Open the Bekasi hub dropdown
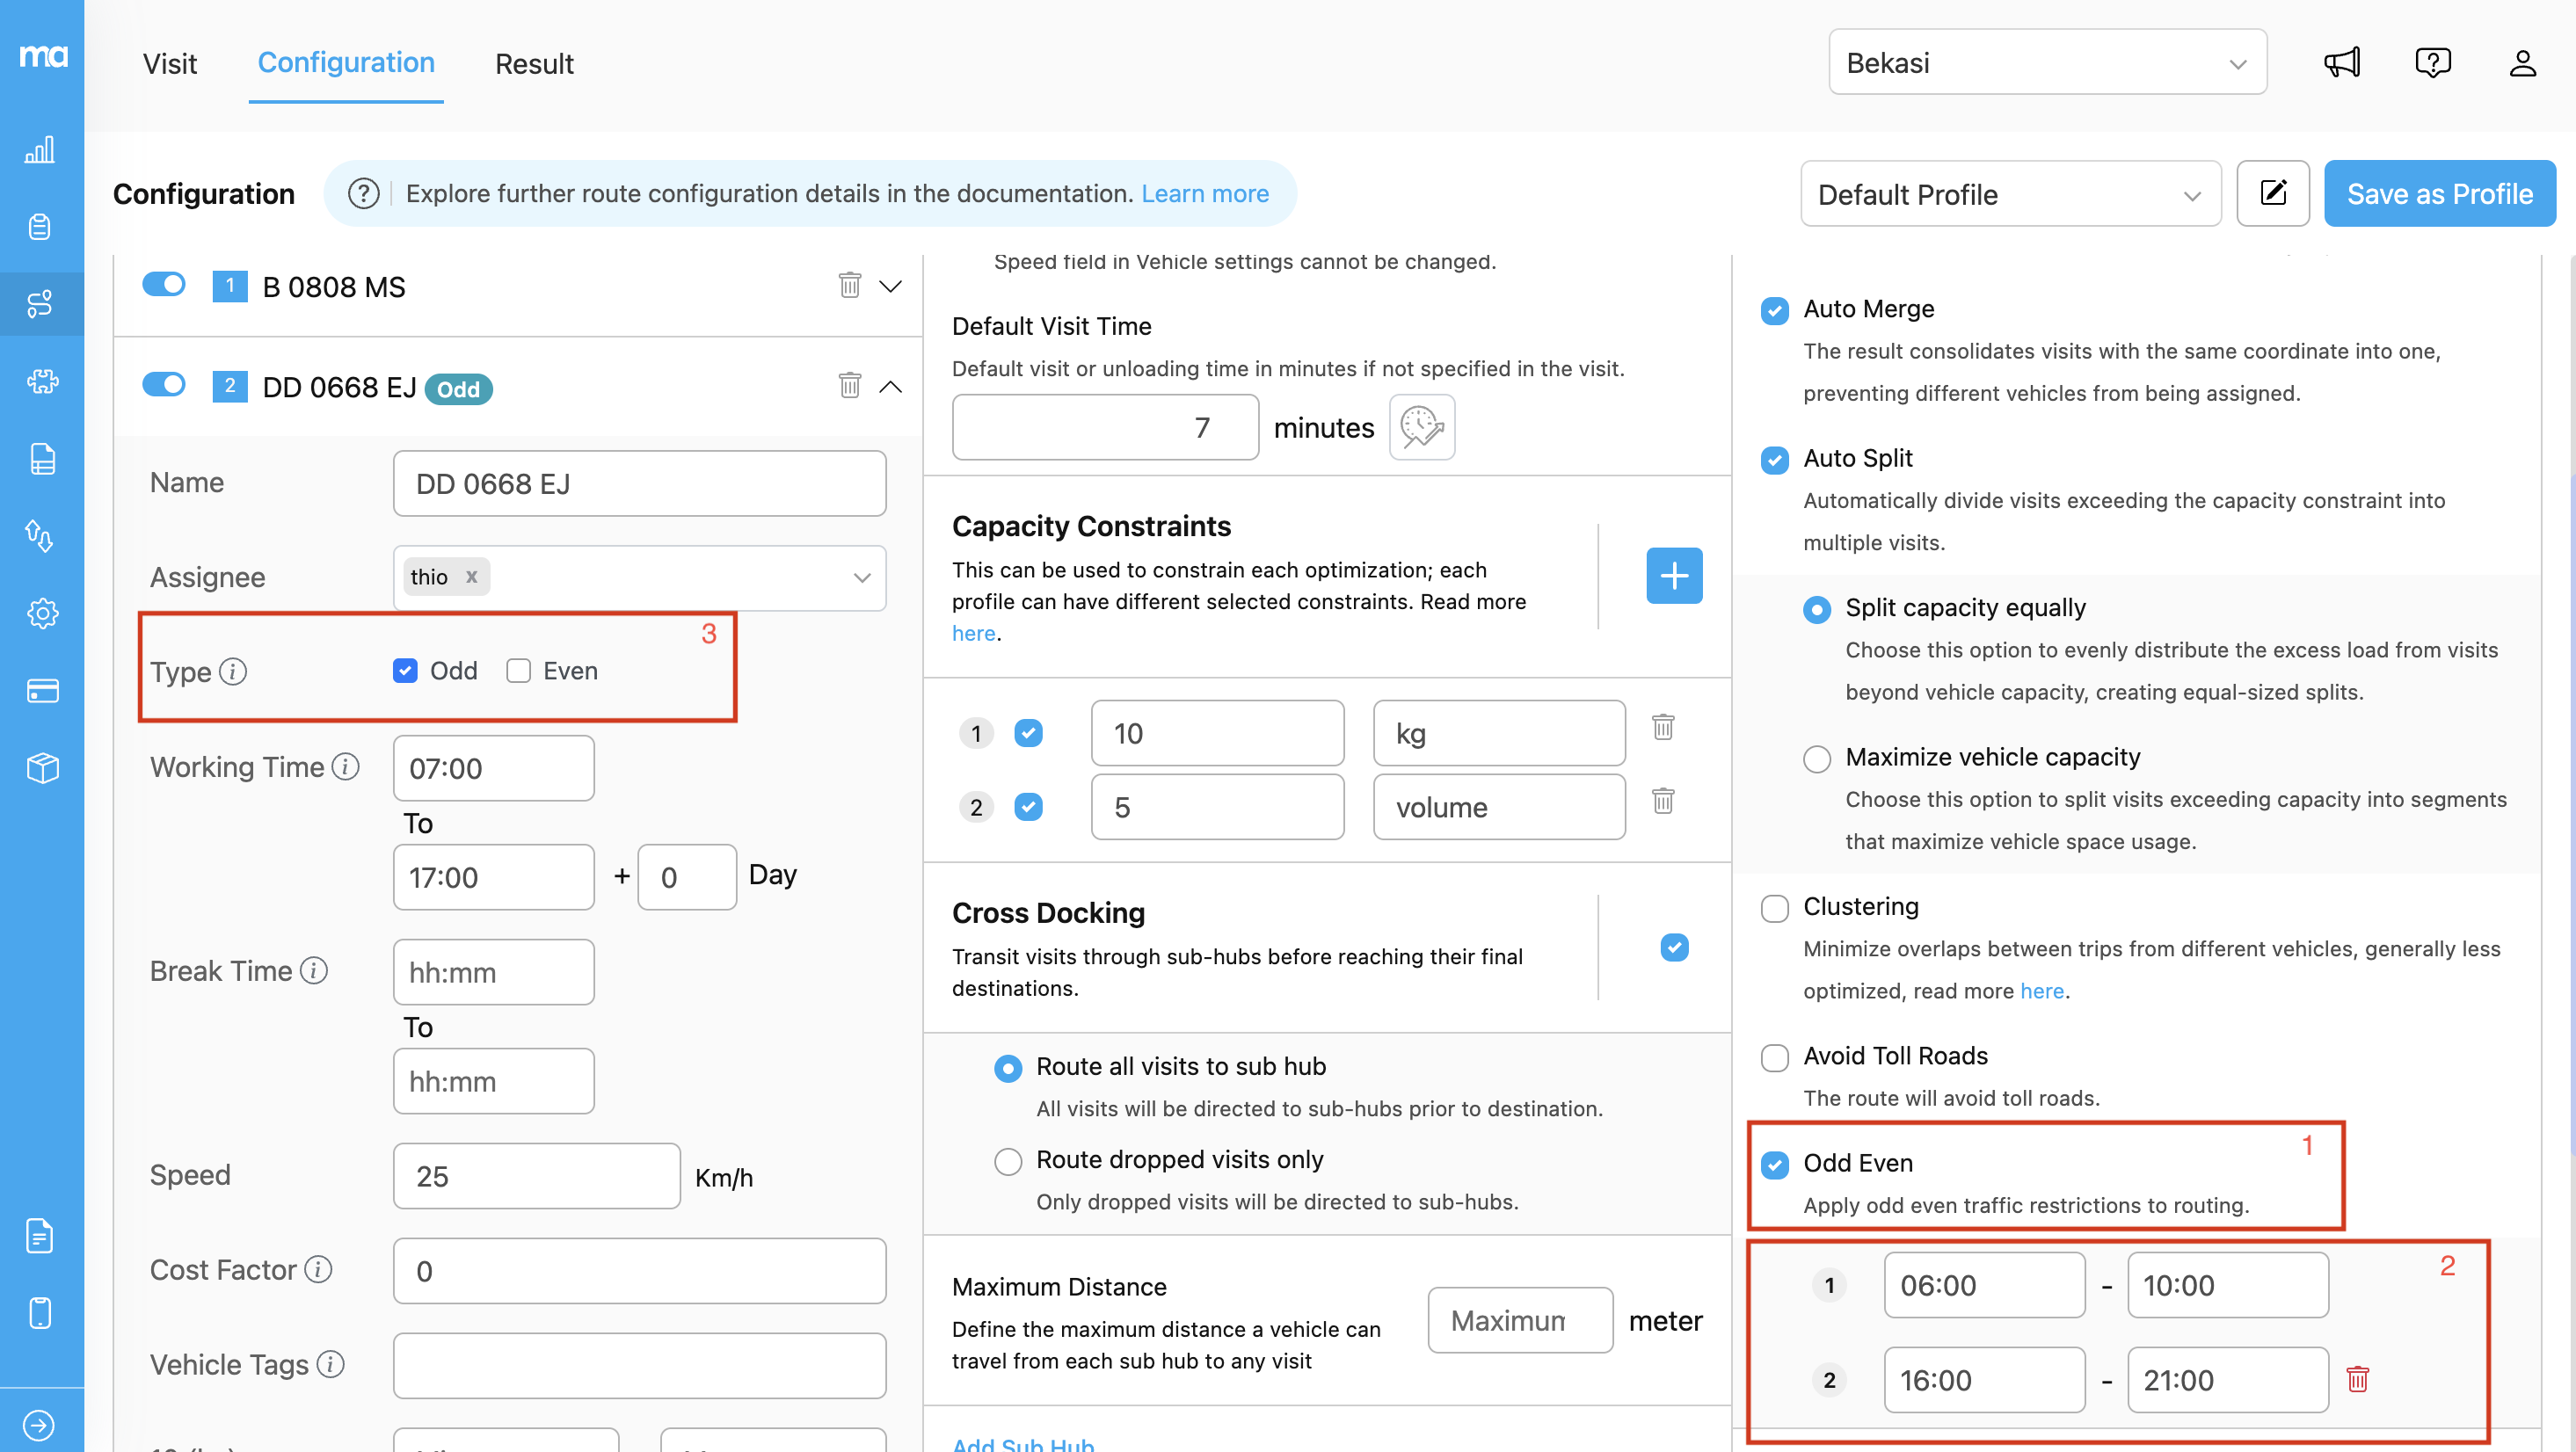Viewport: 2576px width, 1452px height. [x=2046, y=63]
